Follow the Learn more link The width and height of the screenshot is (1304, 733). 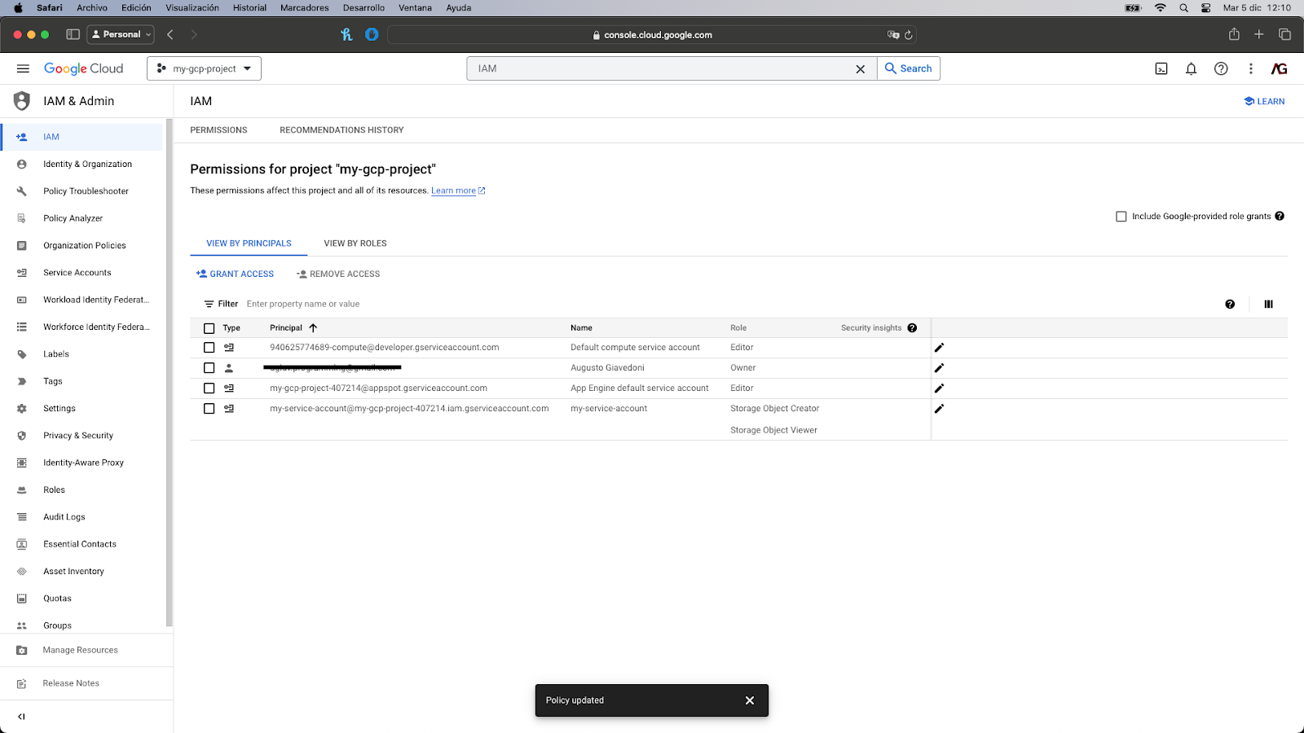click(453, 191)
